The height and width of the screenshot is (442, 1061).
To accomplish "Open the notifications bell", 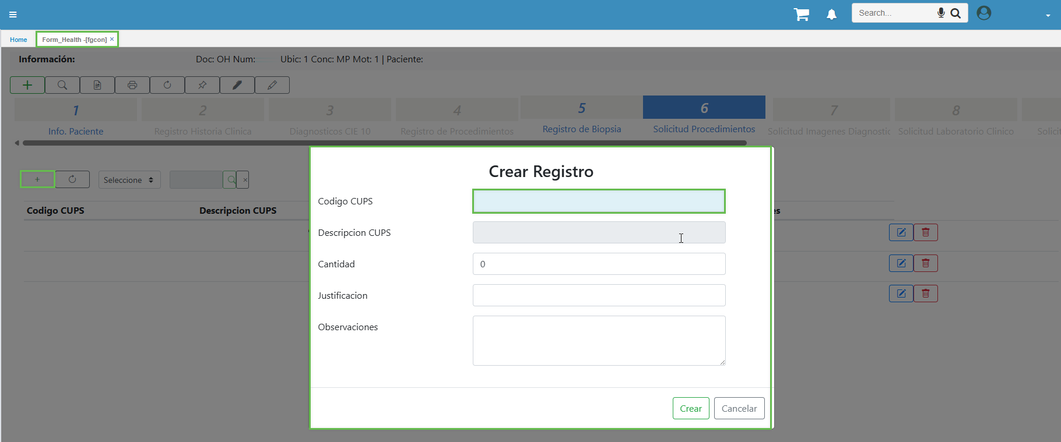I will coord(831,15).
